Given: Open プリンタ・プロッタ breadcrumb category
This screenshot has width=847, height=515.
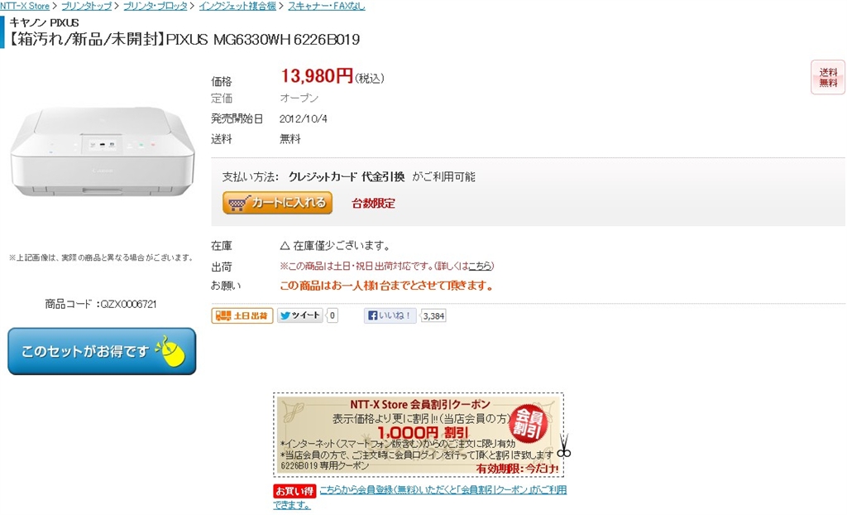Looking at the screenshot, I should 156,6.
